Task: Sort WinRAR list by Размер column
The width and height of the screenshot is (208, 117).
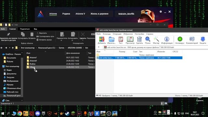Action: [x=122, y=51]
